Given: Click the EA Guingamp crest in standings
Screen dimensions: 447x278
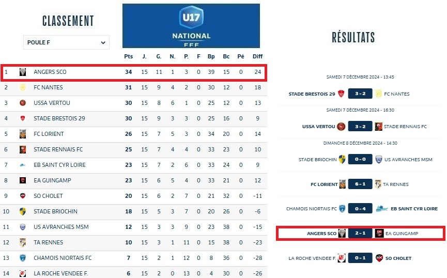Looking at the screenshot, I should [x=23, y=181].
